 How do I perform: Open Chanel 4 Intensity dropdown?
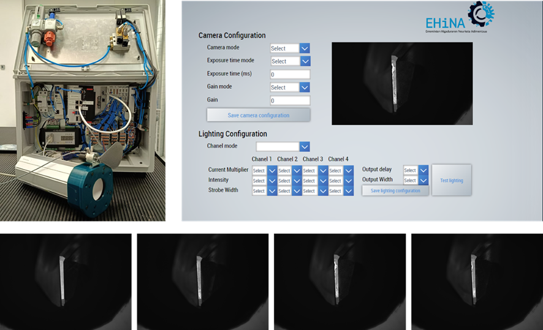tap(341, 181)
